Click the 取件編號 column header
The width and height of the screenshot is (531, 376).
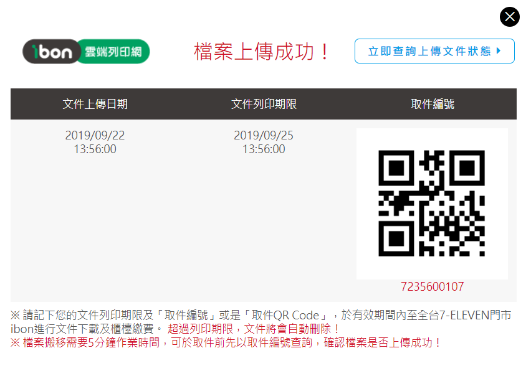point(433,104)
